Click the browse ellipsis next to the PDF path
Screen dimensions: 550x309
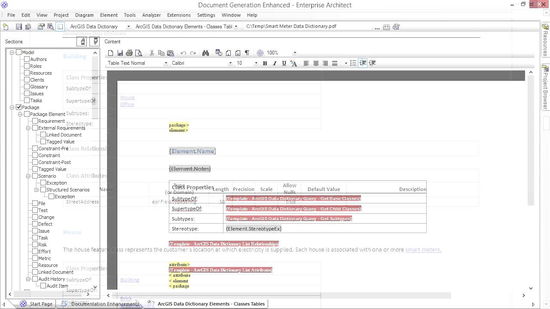[x=377, y=27]
